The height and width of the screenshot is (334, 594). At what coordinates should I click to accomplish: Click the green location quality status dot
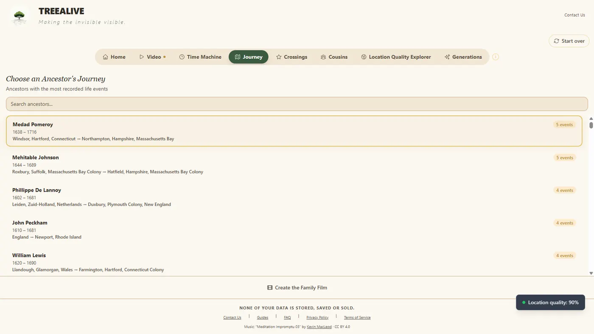524,303
